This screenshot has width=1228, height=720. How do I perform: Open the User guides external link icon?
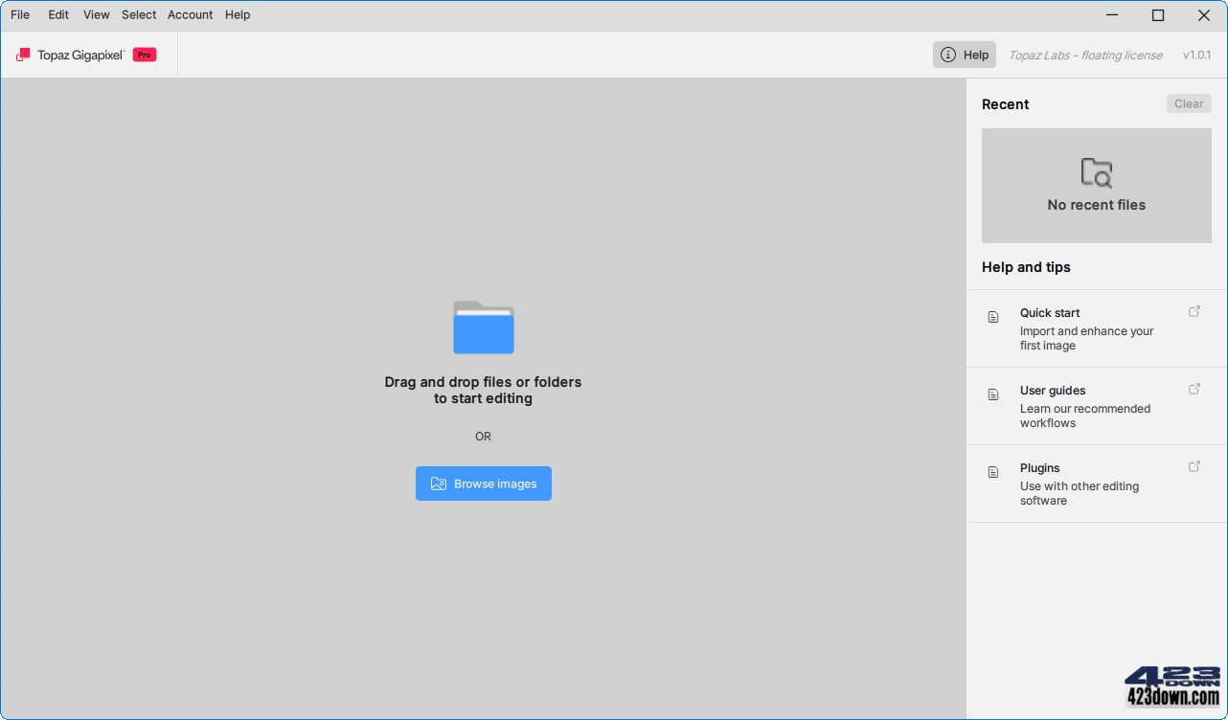pos(1194,389)
